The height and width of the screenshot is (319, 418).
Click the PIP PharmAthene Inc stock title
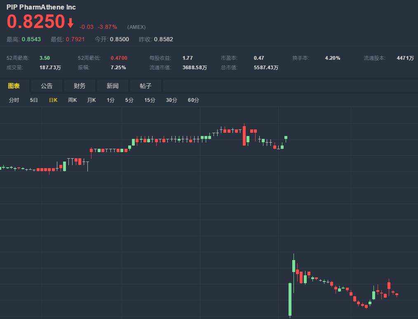click(x=41, y=7)
